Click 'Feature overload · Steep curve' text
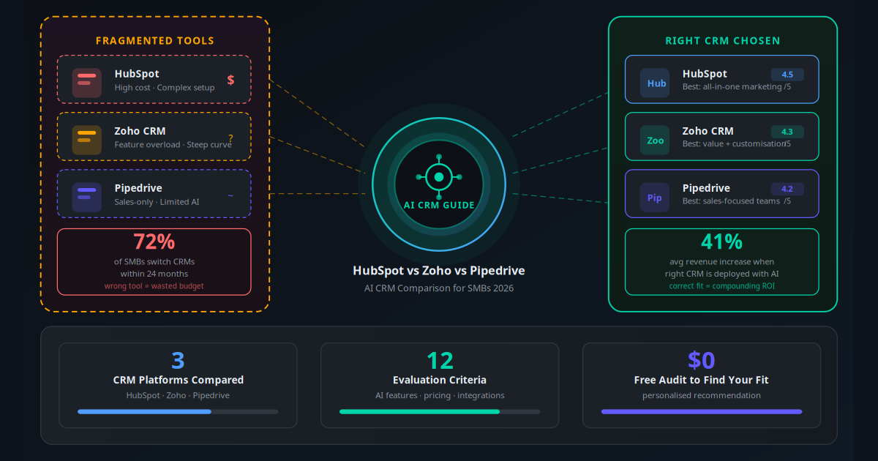The image size is (878, 461). point(173,145)
